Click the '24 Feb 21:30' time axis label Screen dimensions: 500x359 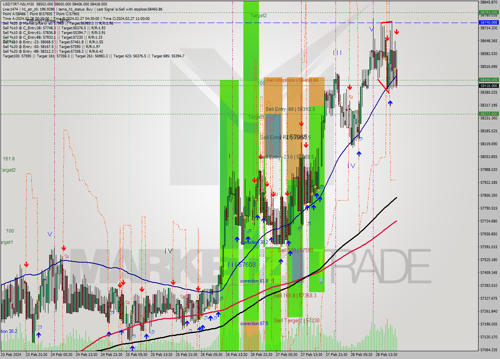pyautogui.click(x=112, y=355)
